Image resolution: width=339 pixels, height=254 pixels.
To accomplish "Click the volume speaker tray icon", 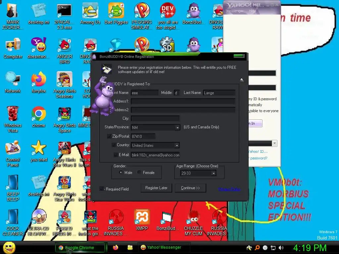I will (x=281, y=248).
